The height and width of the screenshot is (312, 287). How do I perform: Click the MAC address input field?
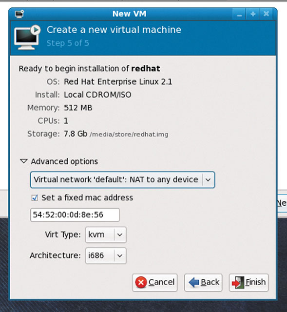coord(75,215)
